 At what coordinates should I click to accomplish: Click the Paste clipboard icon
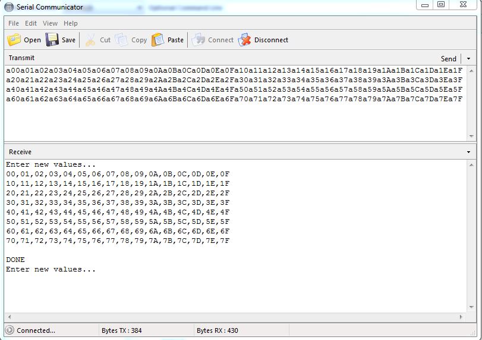(x=157, y=40)
